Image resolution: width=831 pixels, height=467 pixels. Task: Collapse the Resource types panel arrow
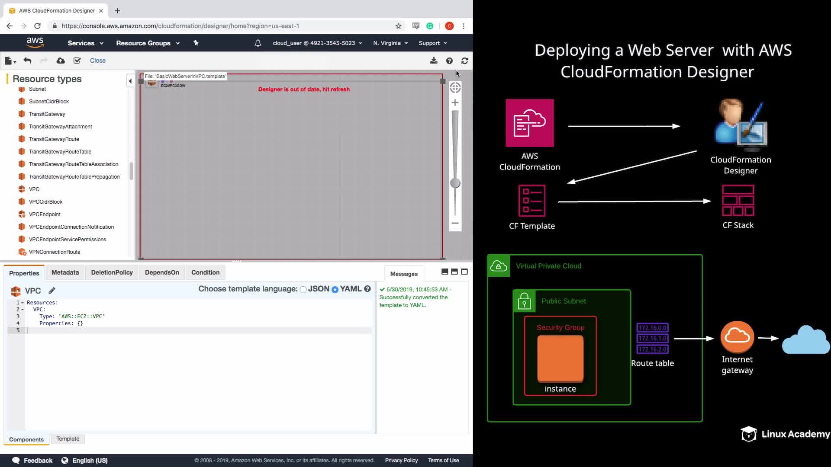tap(130, 81)
